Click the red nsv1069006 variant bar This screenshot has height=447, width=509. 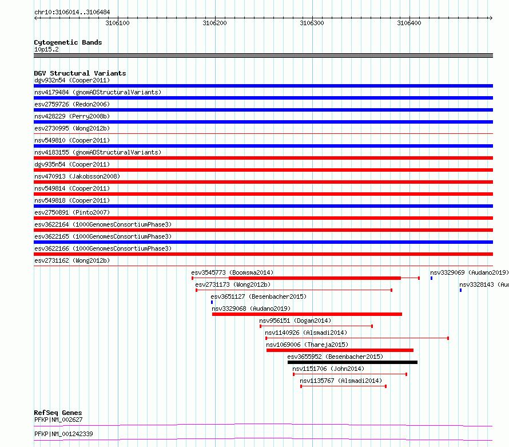(340, 350)
